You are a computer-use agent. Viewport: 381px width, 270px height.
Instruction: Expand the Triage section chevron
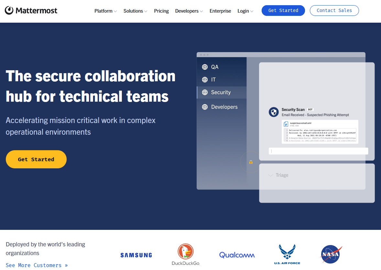coord(270,175)
